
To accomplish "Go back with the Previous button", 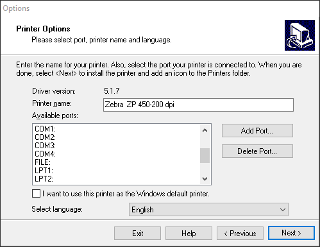I will (x=240, y=234).
